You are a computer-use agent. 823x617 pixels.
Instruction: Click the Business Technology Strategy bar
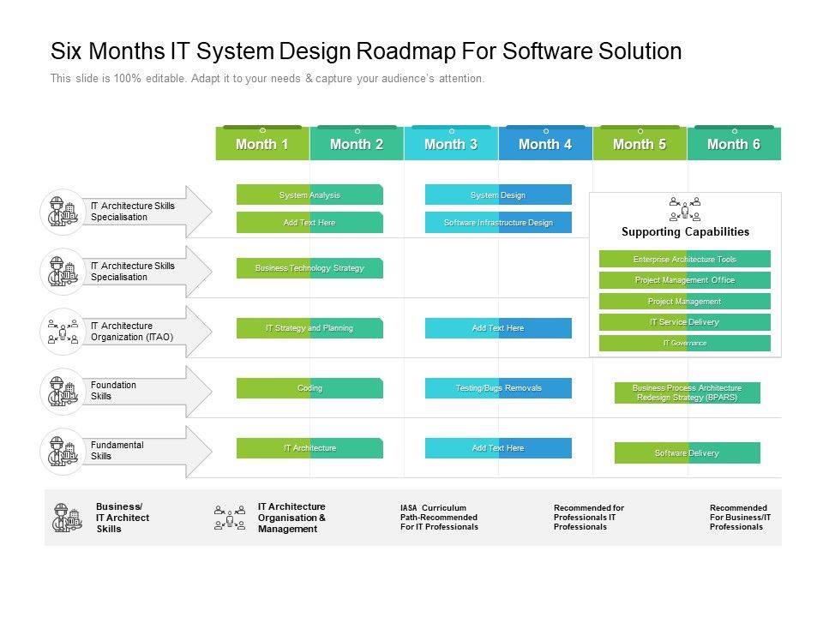(x=309, y=268)
